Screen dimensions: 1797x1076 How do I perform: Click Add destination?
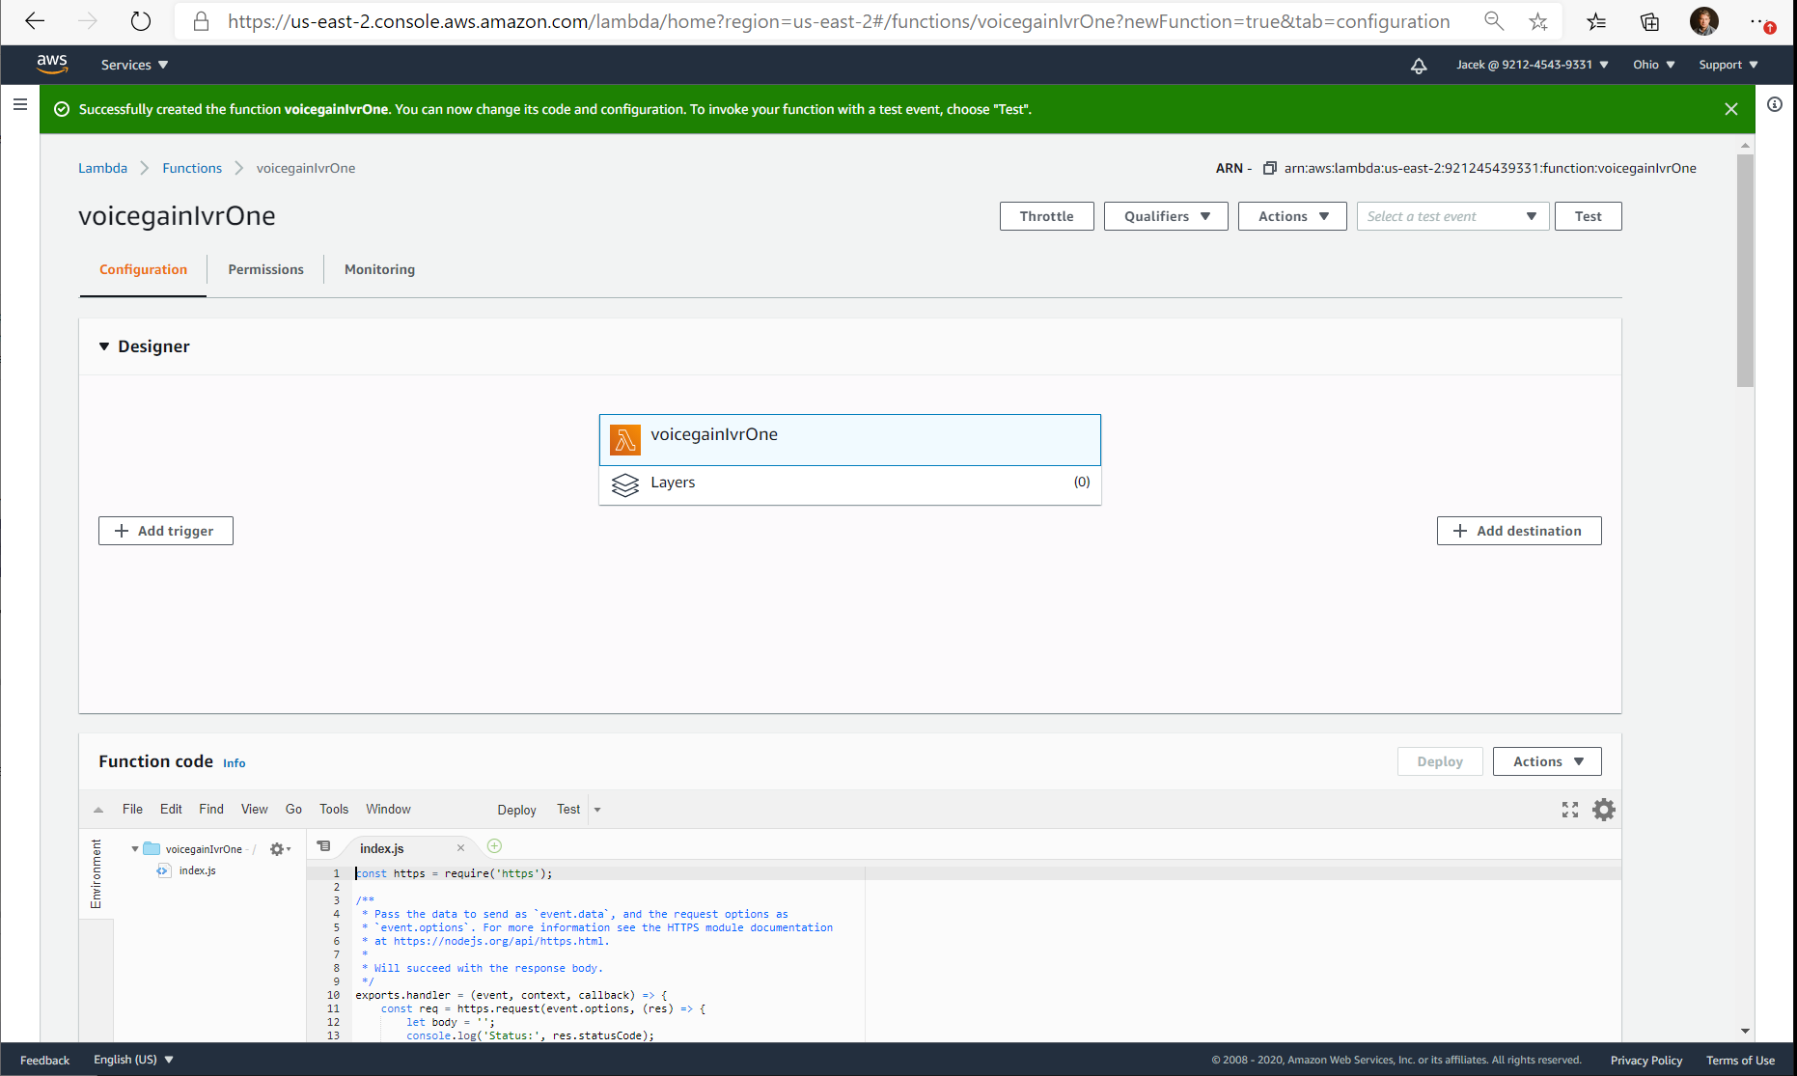coord(1519,531)
